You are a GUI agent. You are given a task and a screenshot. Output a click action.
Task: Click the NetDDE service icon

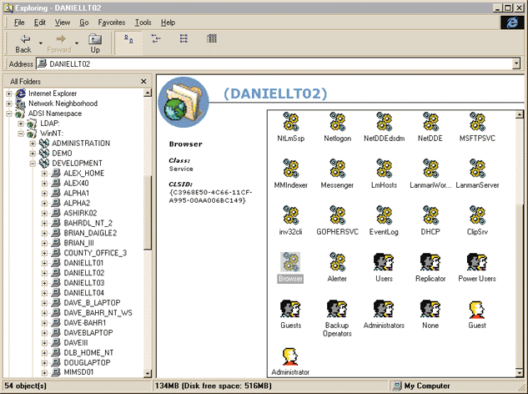point(430,122)
